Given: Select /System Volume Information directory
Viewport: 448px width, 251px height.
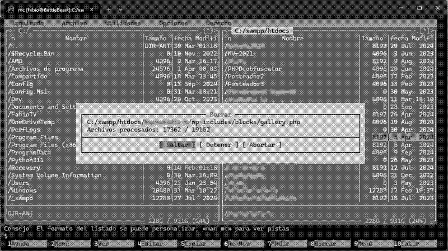Looking at the screenshot, I should coord(54,175).
